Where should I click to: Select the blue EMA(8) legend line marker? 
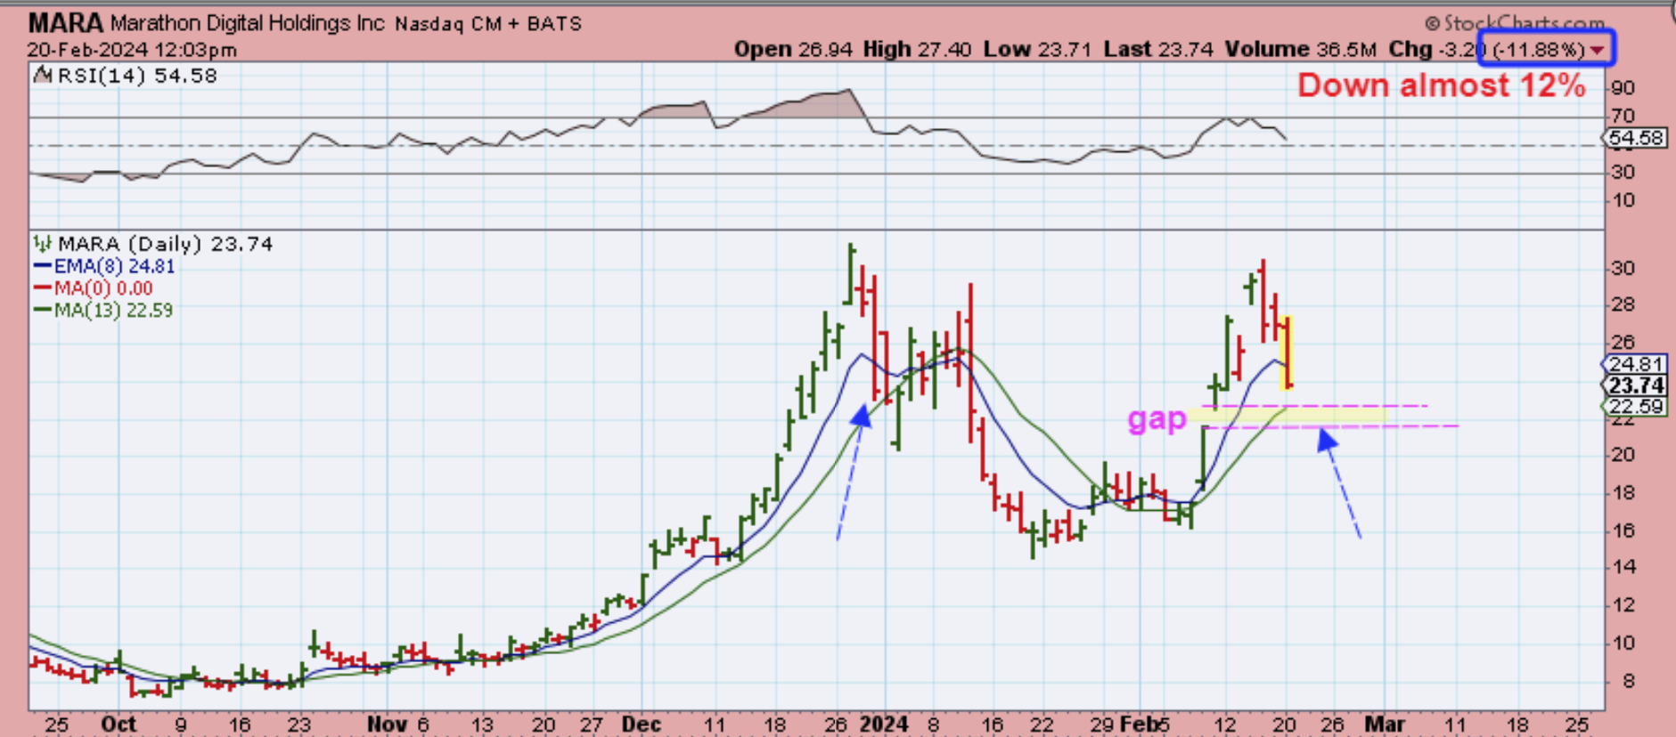42,266
